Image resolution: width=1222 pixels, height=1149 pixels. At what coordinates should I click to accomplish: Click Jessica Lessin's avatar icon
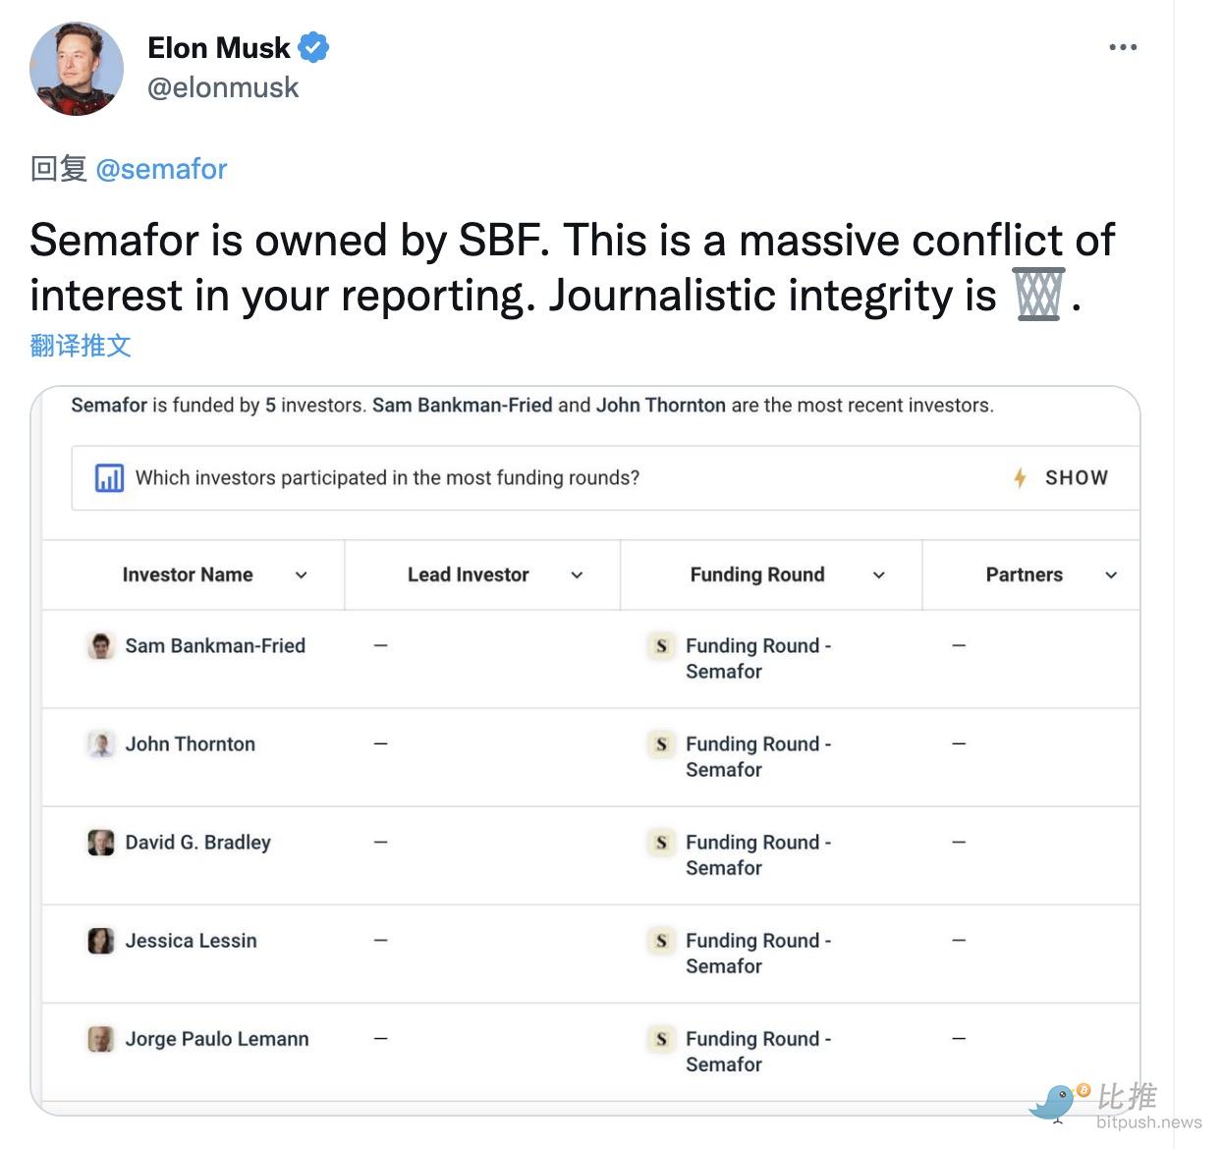point(101,941)
